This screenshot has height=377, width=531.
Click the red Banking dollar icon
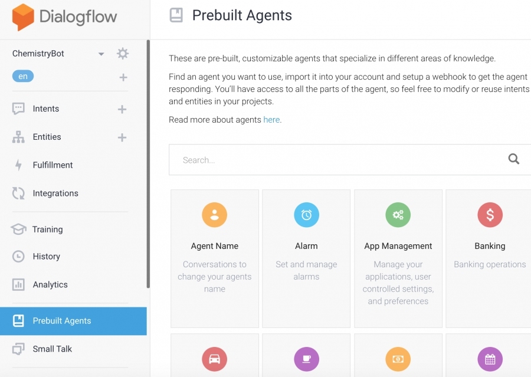tap(490, 215)
